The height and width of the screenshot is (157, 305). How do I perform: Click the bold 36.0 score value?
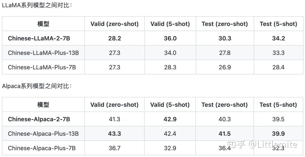[x=170, y=38]
